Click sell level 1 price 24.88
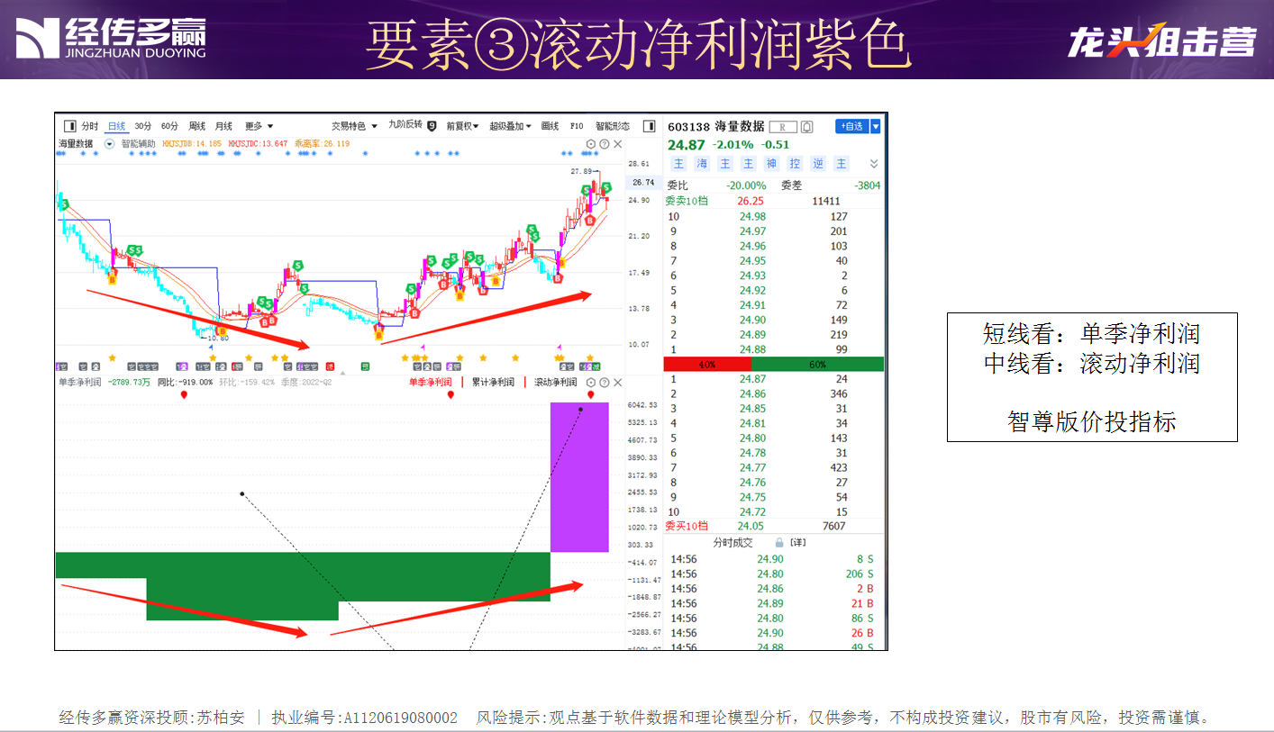The image size is (1274, 732). click(752, 349)
